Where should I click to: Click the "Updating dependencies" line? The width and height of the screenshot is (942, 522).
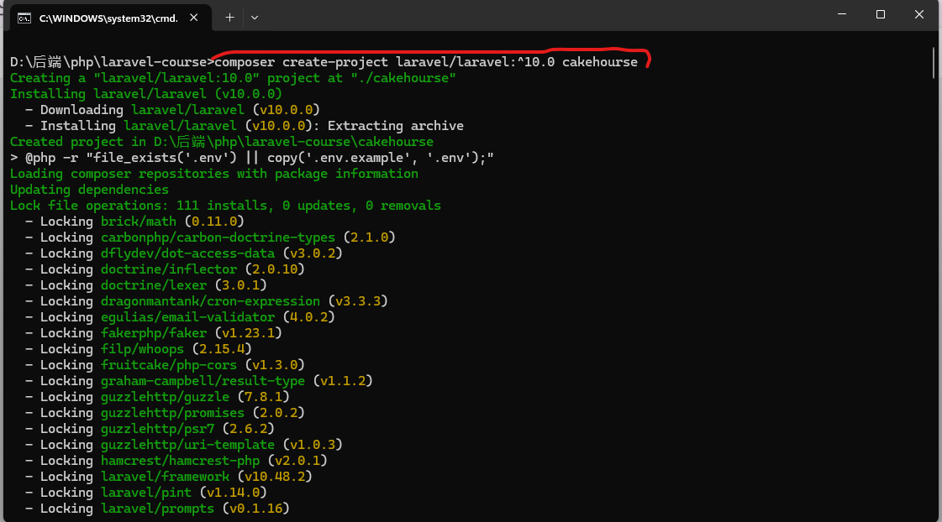point(90,190)
